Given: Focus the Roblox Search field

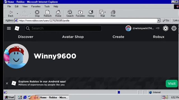Looking at the screenshot, I should [x=63, y=28].
